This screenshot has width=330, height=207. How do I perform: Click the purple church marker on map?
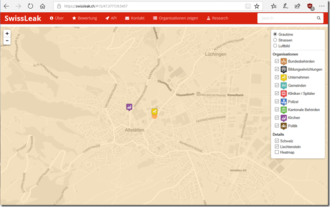coord(129,107)
